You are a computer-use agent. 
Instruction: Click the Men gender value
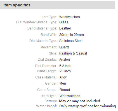point(63,83)
